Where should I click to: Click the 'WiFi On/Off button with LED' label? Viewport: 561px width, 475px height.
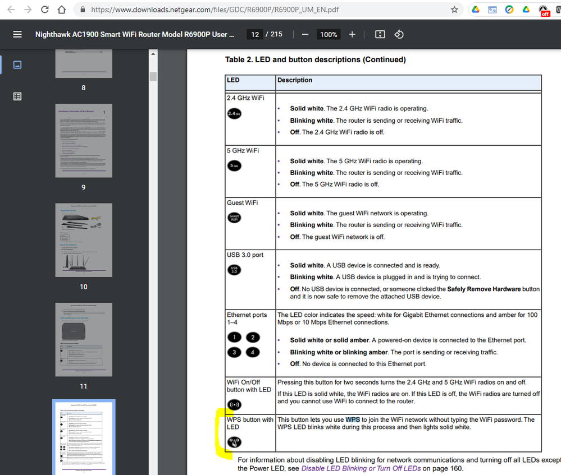[x=249, y=386]
